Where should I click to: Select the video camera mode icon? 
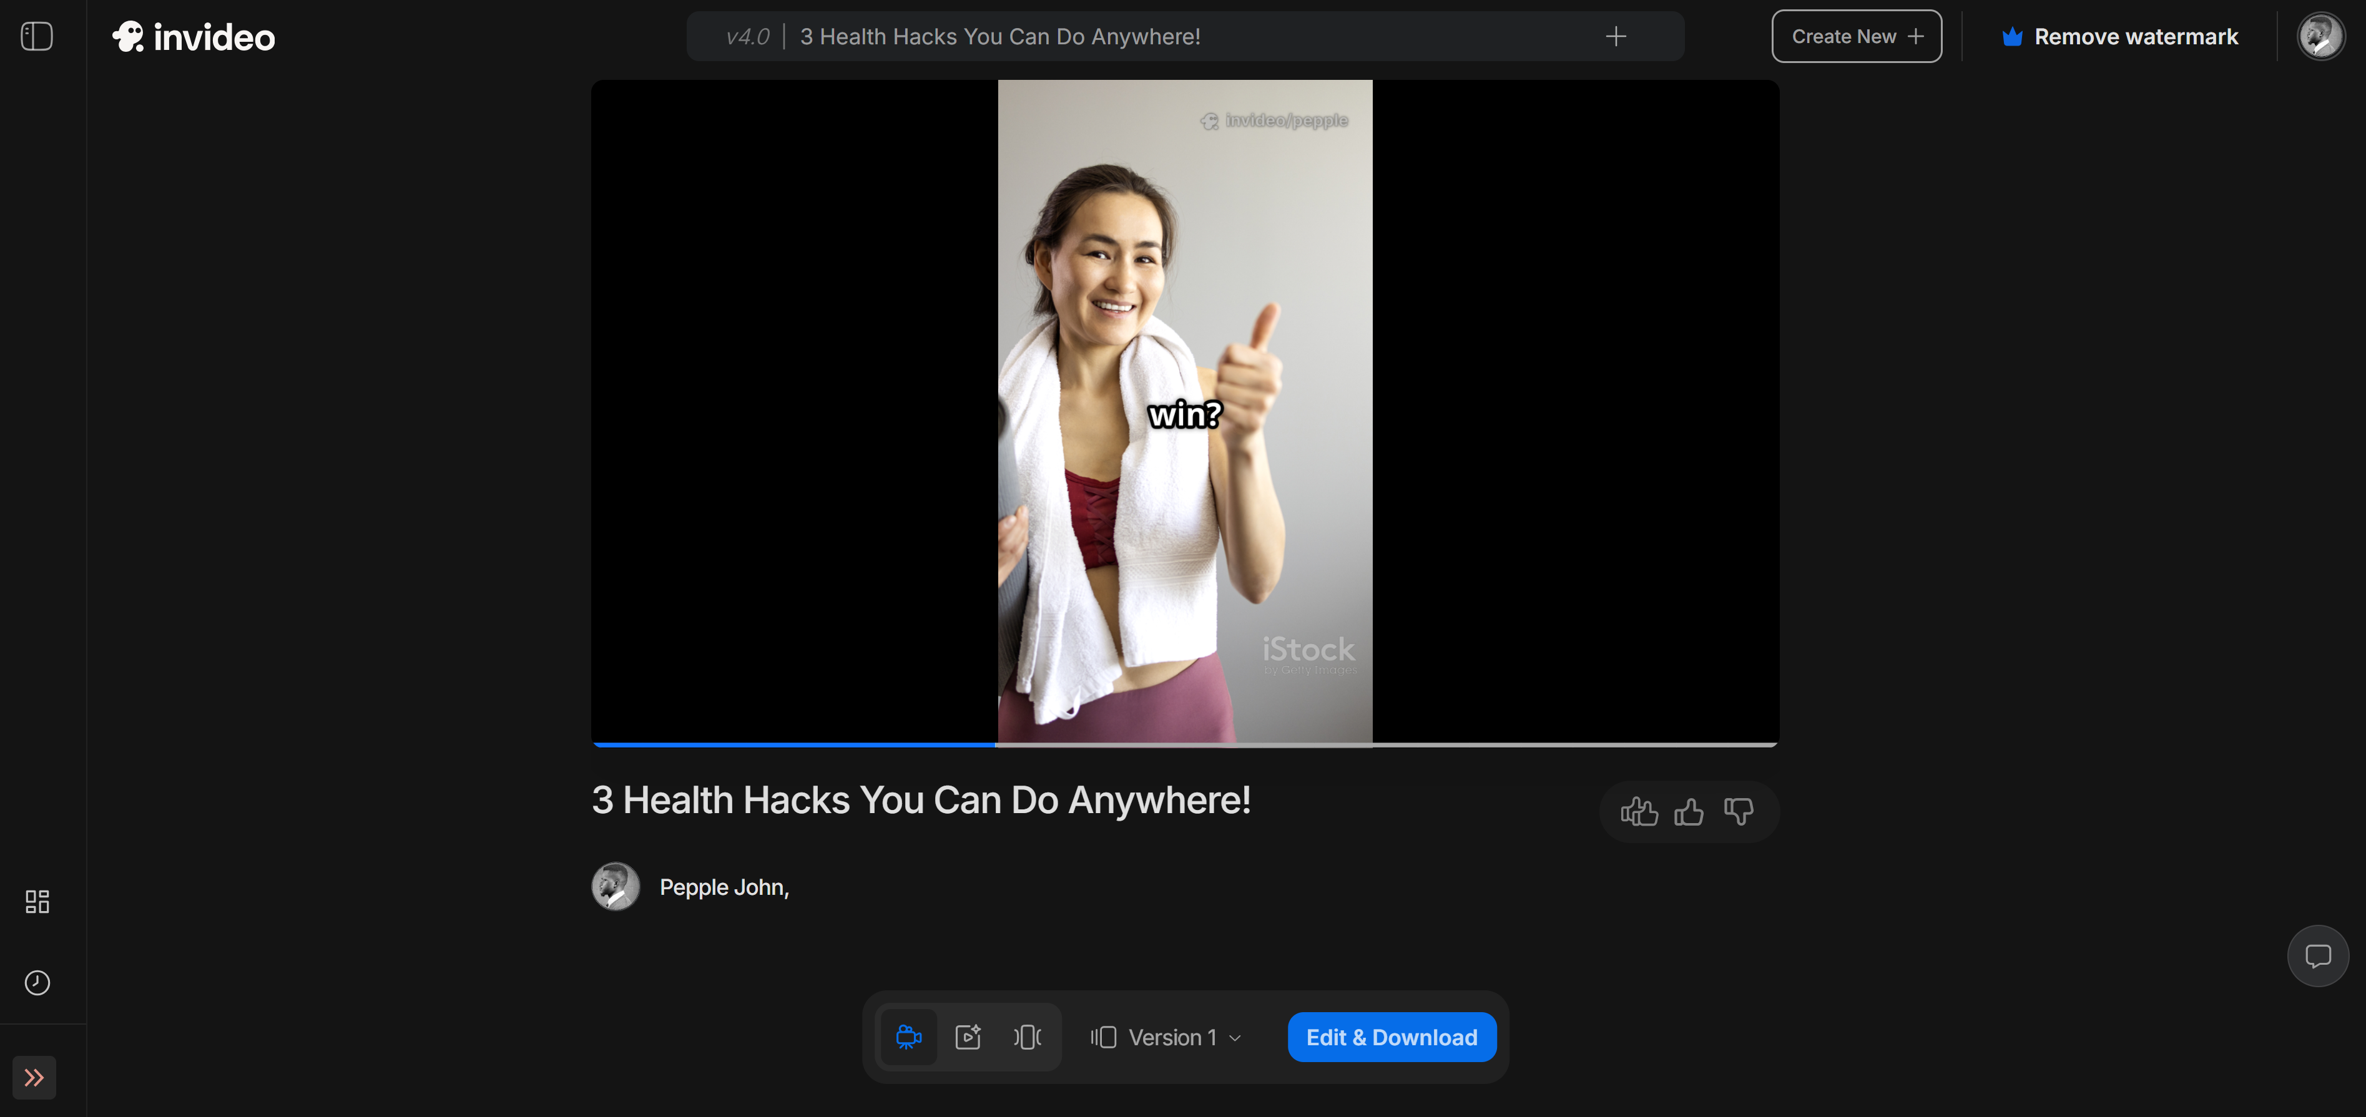pyautogui.click(x=908, y=1037)
